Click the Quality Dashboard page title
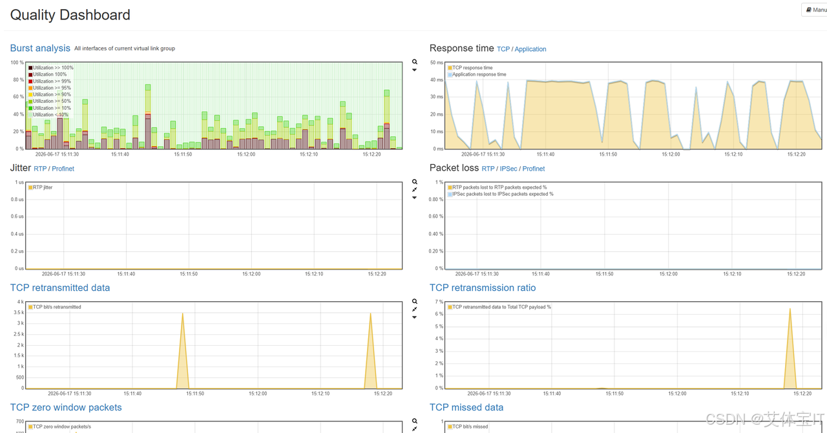Viewport: 827px width, 433px height. click(70, 15)
